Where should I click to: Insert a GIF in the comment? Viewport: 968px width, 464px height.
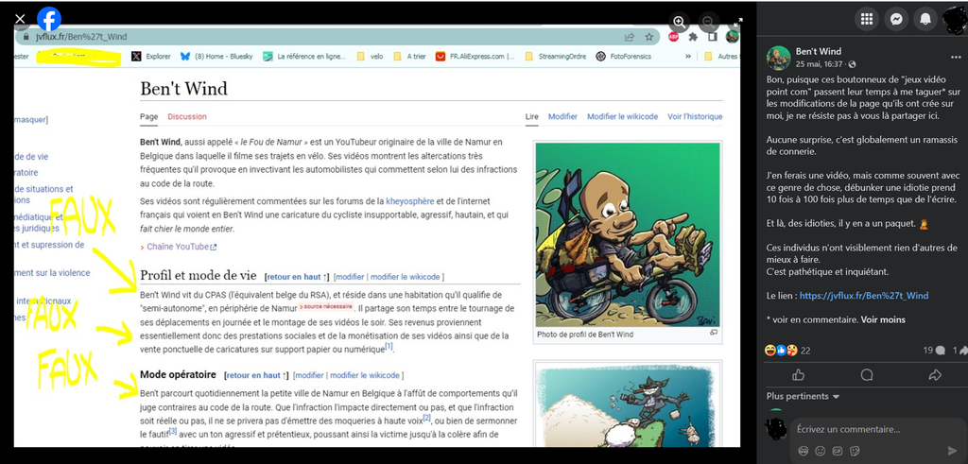[836, 451]
